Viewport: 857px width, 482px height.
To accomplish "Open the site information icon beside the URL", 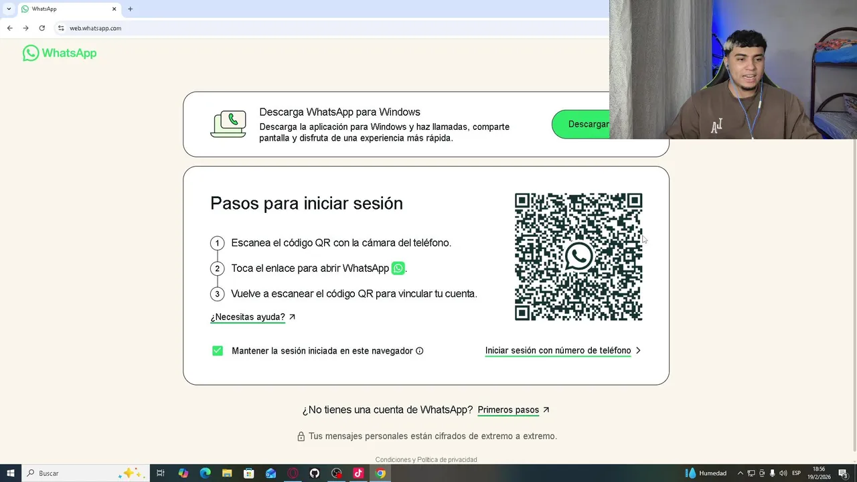I will click(61, 28).
